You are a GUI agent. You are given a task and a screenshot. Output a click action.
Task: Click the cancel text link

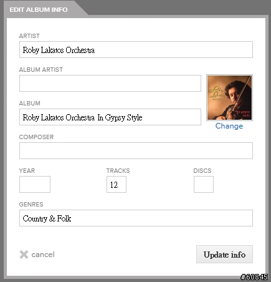[43, 255]
